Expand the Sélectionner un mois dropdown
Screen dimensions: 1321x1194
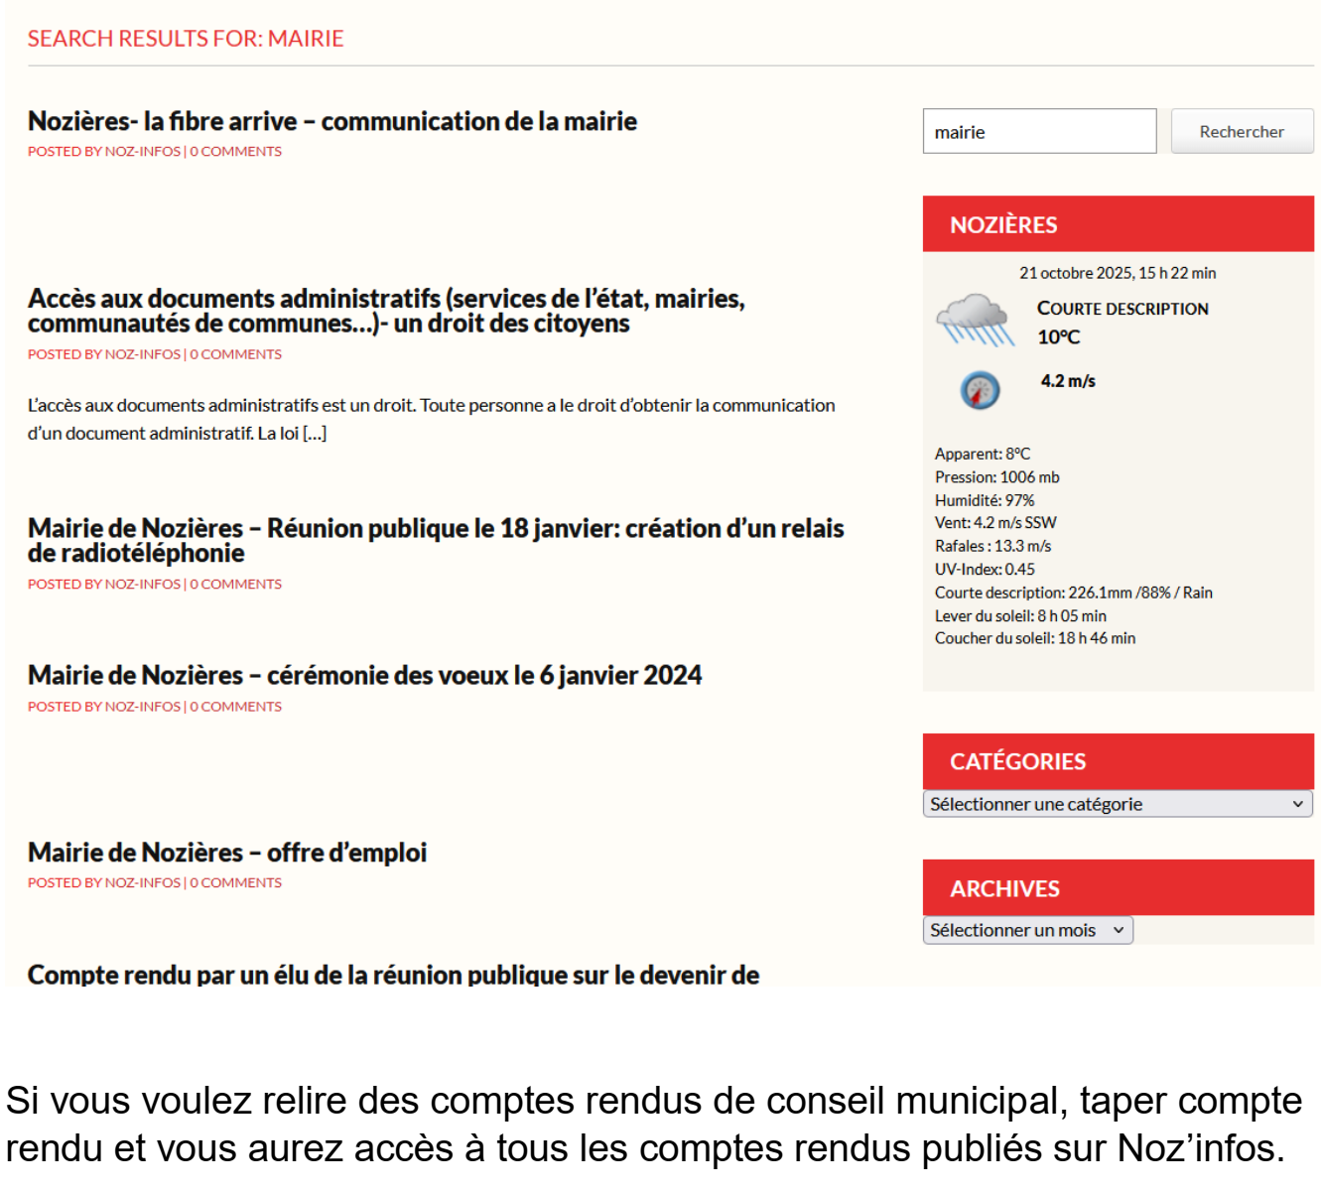(1027, 930)
